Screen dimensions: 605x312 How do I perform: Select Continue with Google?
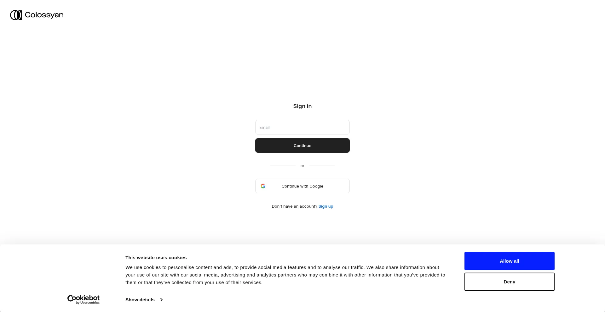(302, 186)
